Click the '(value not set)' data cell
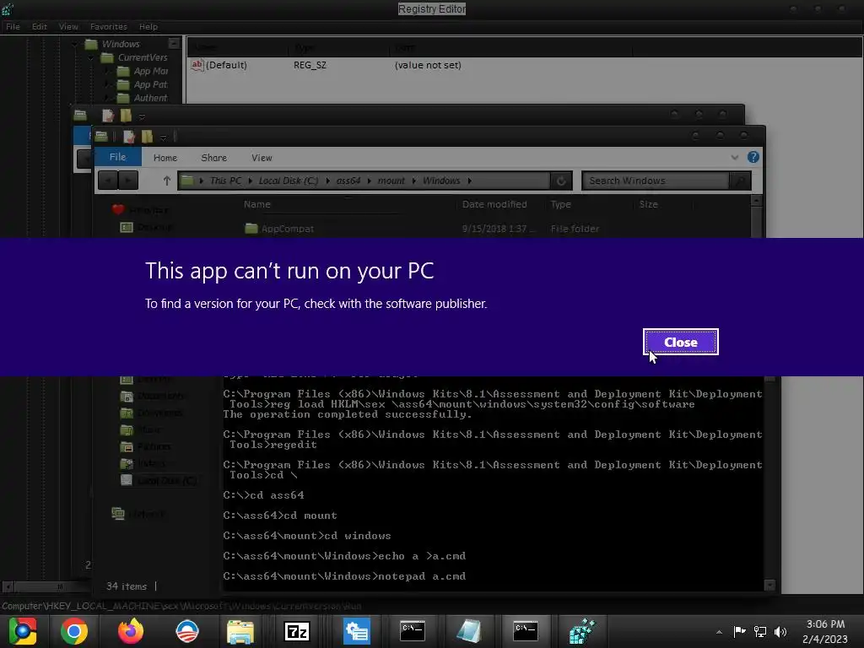 click(x=428, y=65)
